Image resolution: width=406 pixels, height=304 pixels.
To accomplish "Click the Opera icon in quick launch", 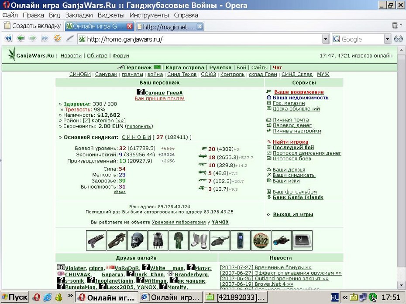I will pyautogui.click(x=36, y=297).
